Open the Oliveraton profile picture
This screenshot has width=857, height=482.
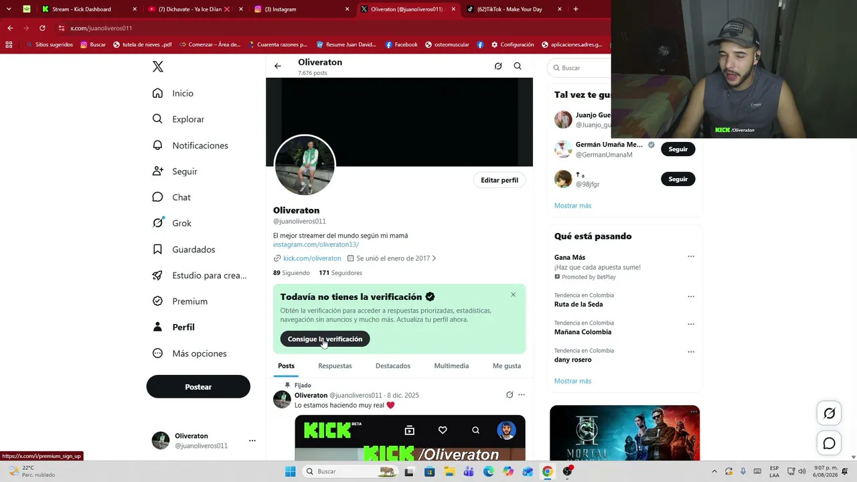[305, 165]
